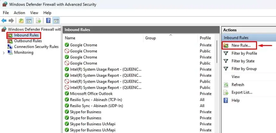Click the Forward arrow toolbar icon
The height and width of the screenshot is (133, 276).
[x=11, y=21]
